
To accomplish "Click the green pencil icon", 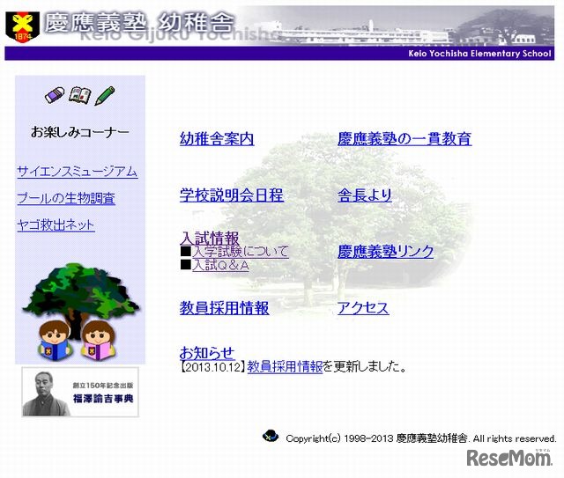I will (105, 96).
